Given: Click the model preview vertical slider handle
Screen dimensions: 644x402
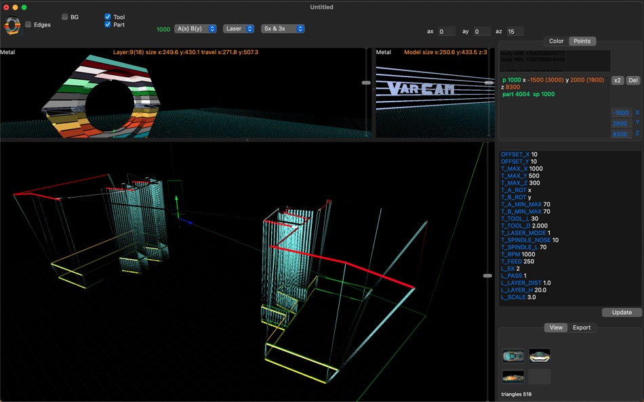Looking at the screenshot, I should [x=489, y=83].
